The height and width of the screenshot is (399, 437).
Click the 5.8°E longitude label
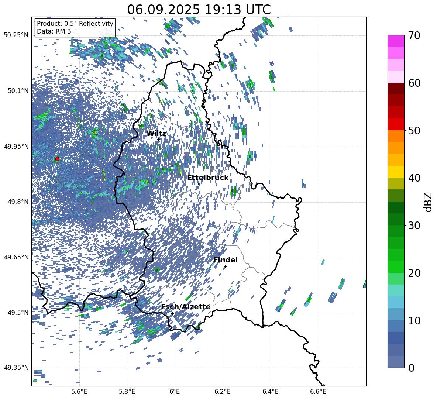tap(127, 392)
